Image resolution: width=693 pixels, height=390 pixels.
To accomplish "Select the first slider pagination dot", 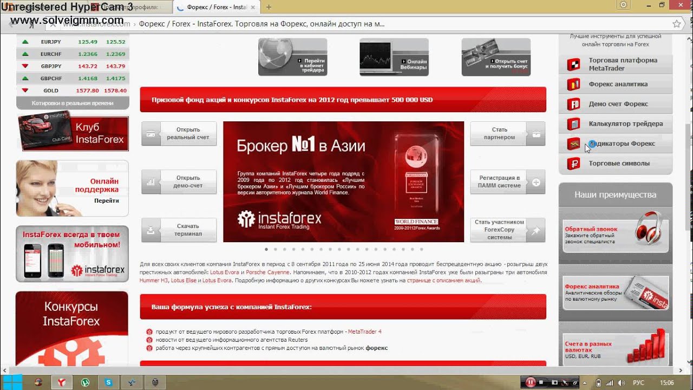I will 266,249.
